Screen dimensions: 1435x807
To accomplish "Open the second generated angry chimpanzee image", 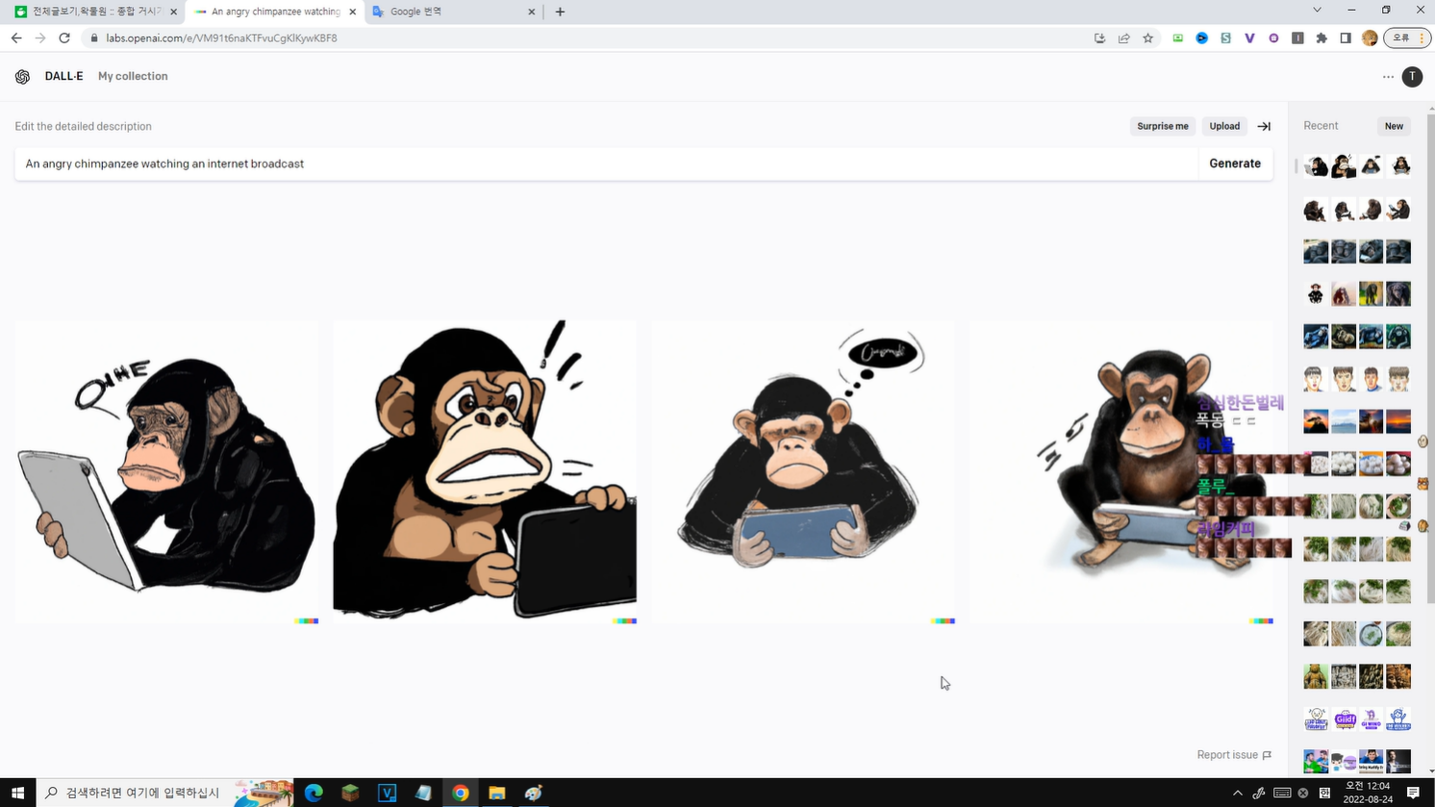I will coord(485,471).
